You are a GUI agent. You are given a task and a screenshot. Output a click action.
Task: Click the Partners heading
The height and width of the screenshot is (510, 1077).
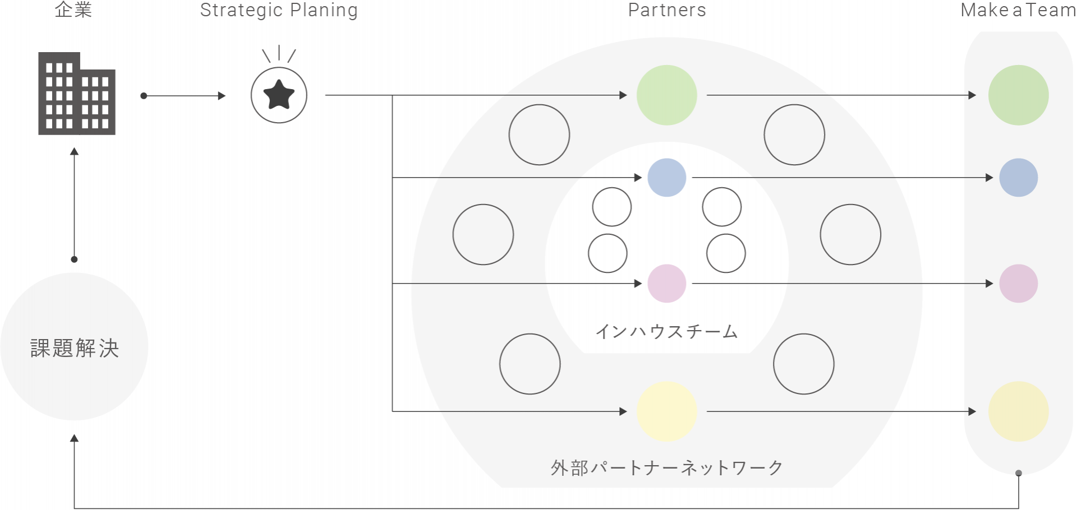(x=667, y=10)
